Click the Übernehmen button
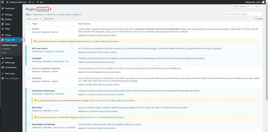This screenshot has width=268, height=132. tap(49, 19)
